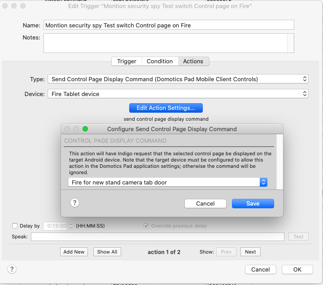Click the Delay by time stepper arrows
The width and height of the screenshot is (323, 285).
(71, 226)
